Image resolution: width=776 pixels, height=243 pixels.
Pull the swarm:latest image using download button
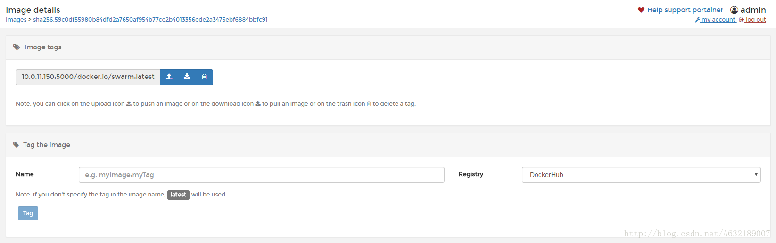click(x=187, y=77)
